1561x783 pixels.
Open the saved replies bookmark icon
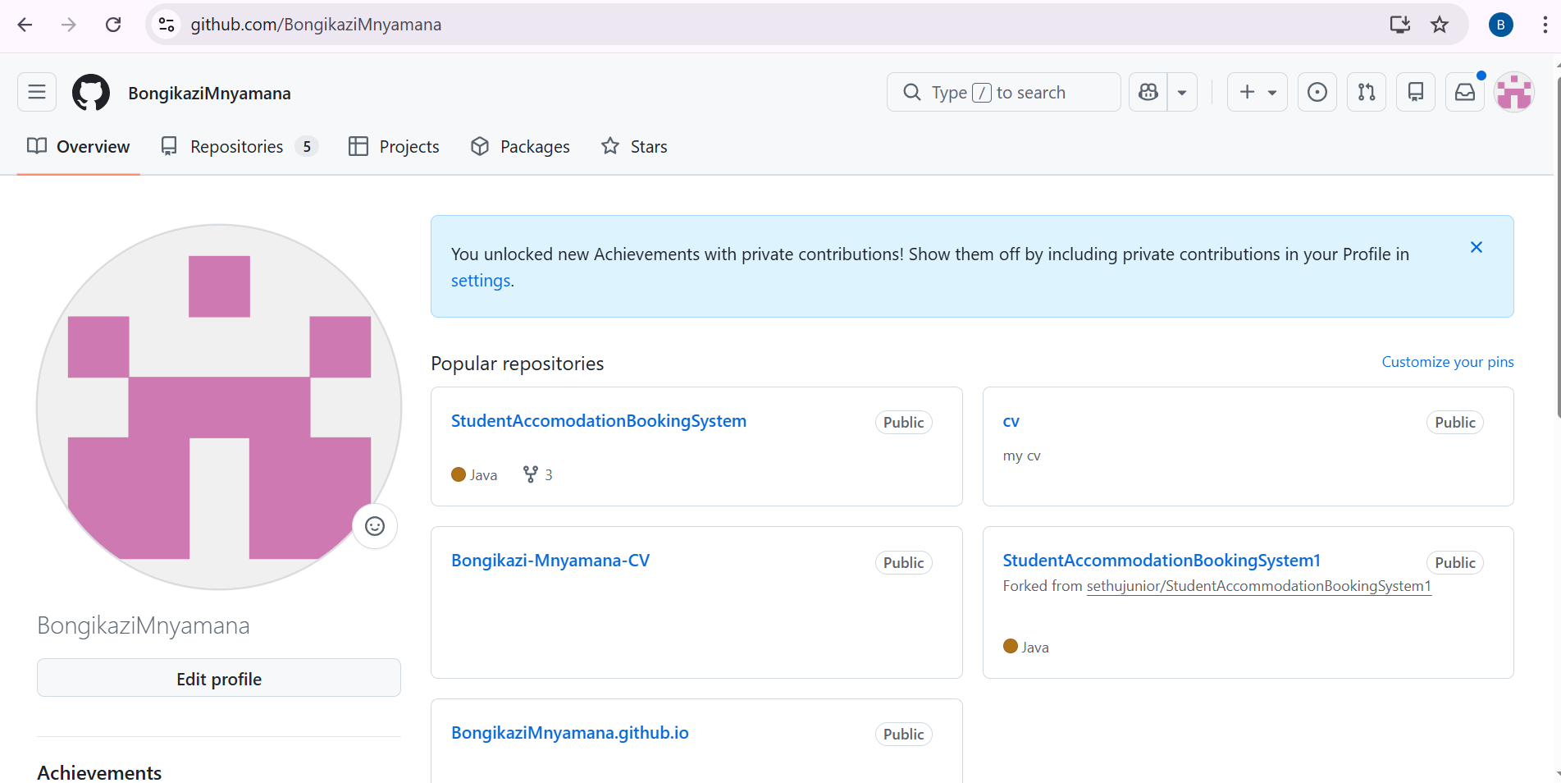pyautogui.click(x=1415, y=92)
